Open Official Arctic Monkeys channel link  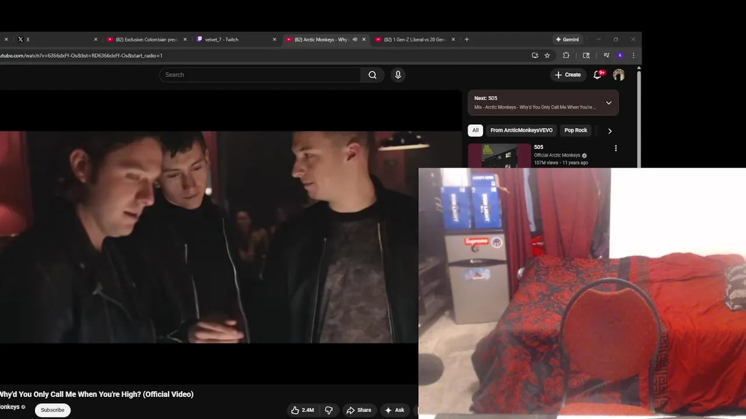click(x=557, y=155)
